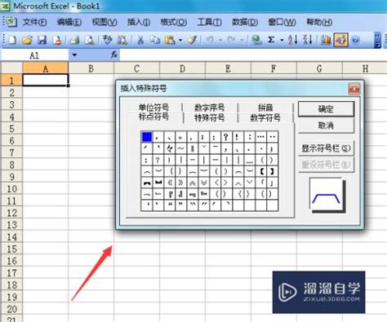Open Print Preview from the toolbar
This screenshot has width=387, height=322.
click(x=90, y=40)
